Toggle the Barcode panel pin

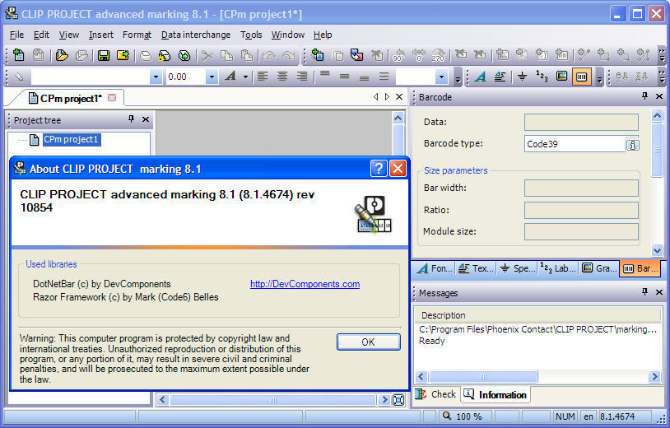[x=644, y=96]
